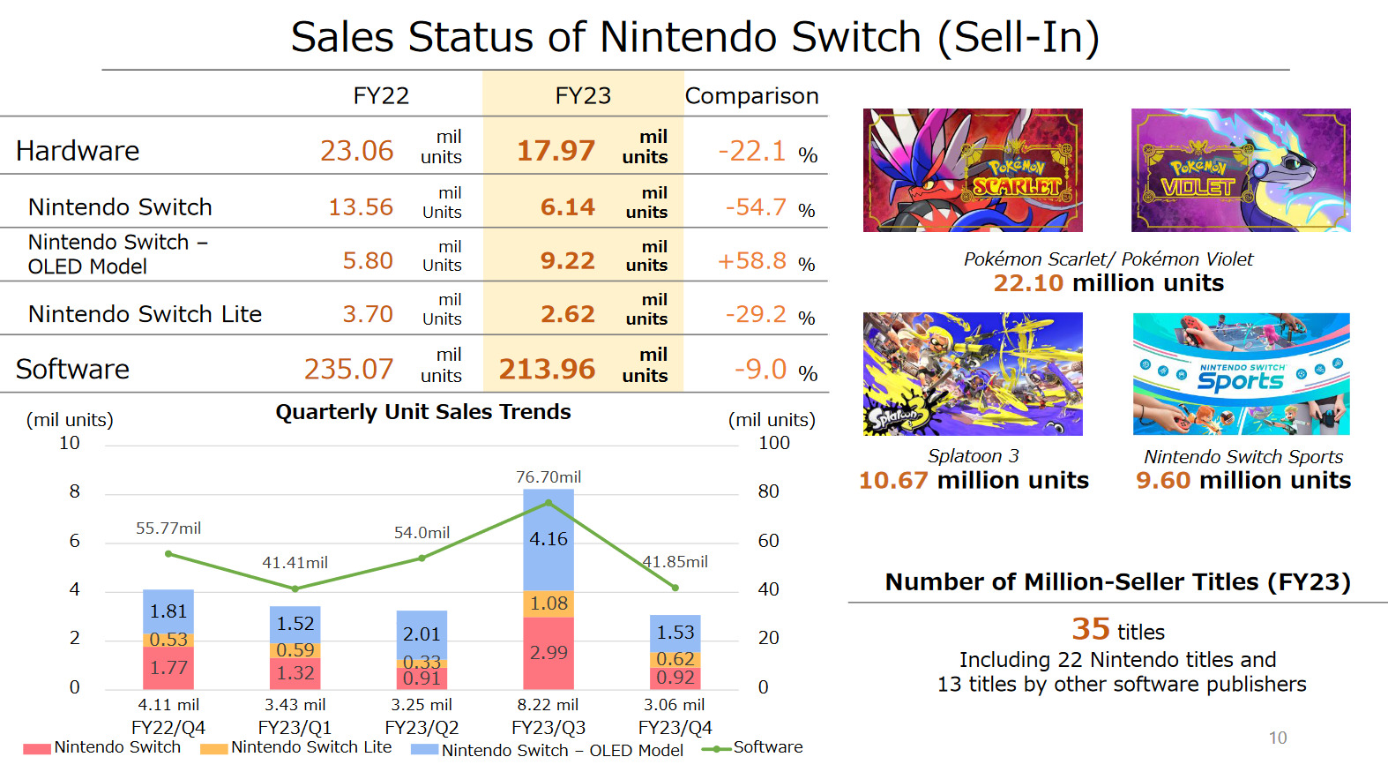Click the FY23/Q4 quarter axis label
Image resolution: width=1388 pixels, height=772 pixels.
(x=675, y=728)
